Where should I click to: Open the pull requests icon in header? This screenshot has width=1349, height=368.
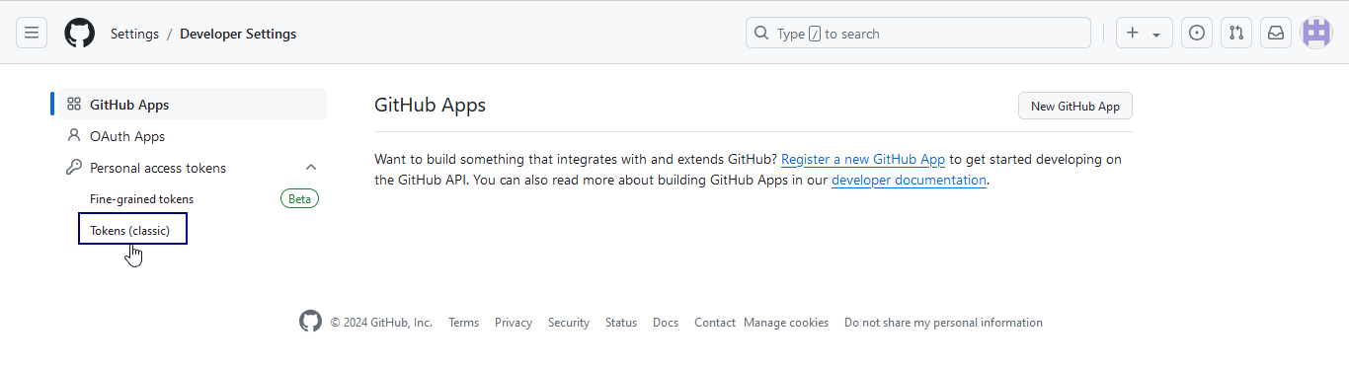(1236, 33)
